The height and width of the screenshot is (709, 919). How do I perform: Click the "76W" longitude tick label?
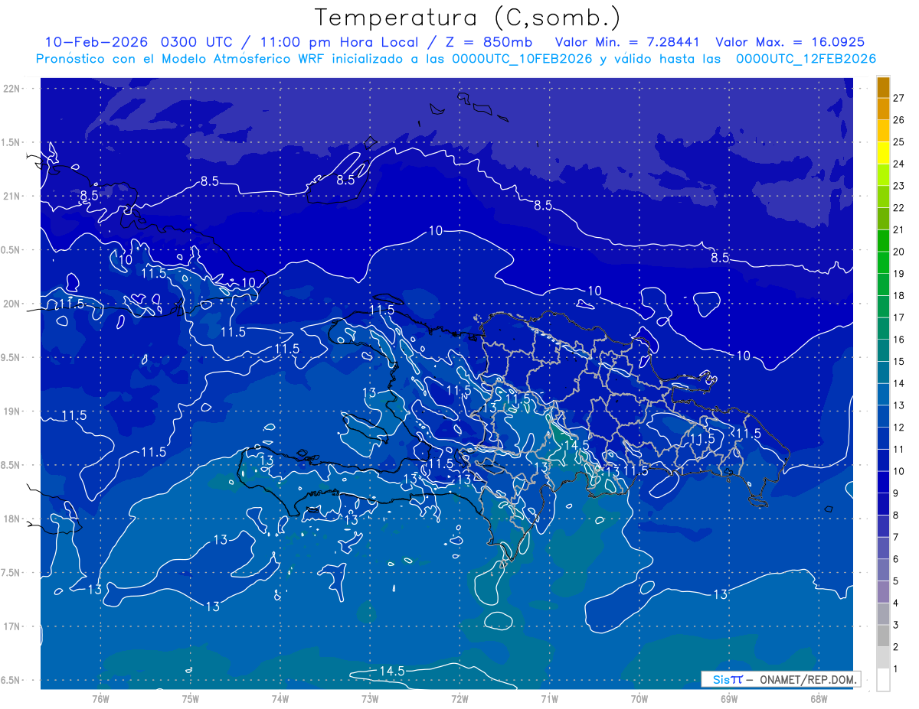pyautogui.click(x=100, y=698)
